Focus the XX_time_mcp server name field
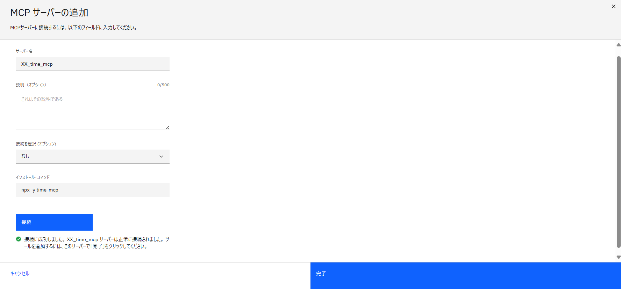 [x=92, y=64]
